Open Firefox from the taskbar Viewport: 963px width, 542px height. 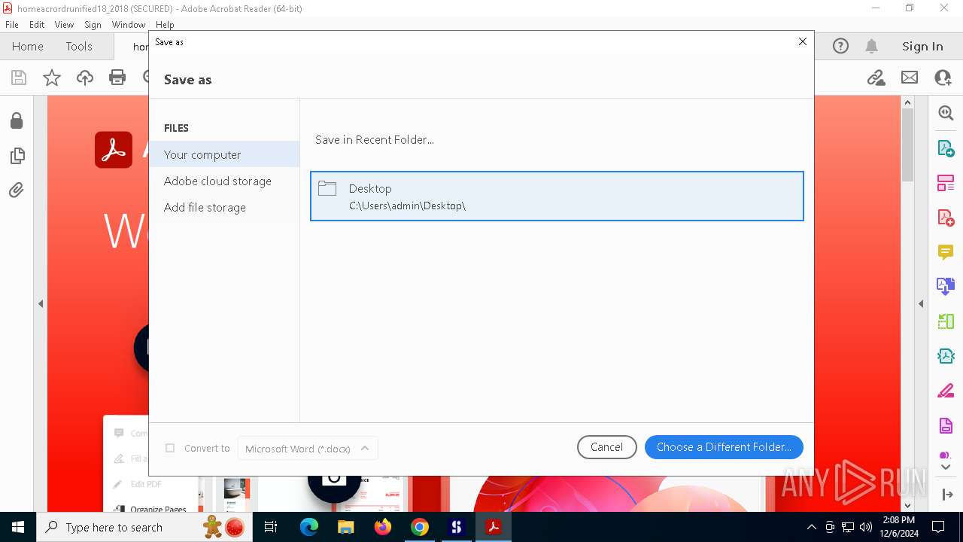tap(383, 527)
